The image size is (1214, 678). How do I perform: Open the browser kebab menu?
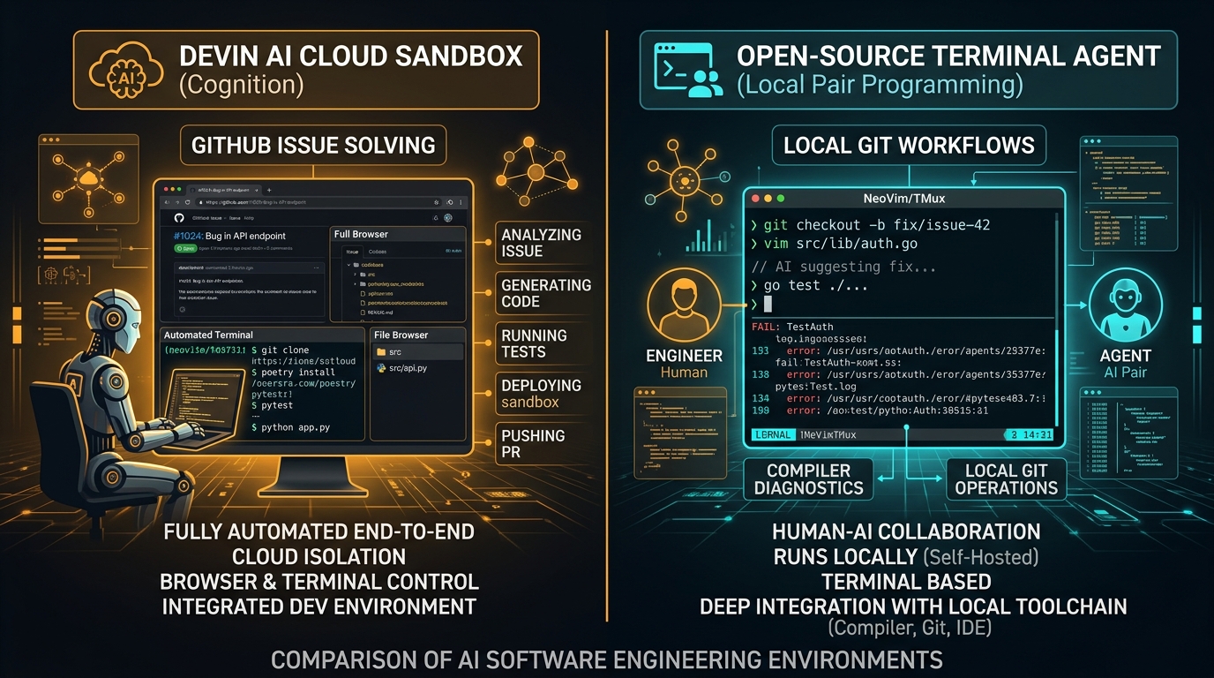(x=461, y=202)
